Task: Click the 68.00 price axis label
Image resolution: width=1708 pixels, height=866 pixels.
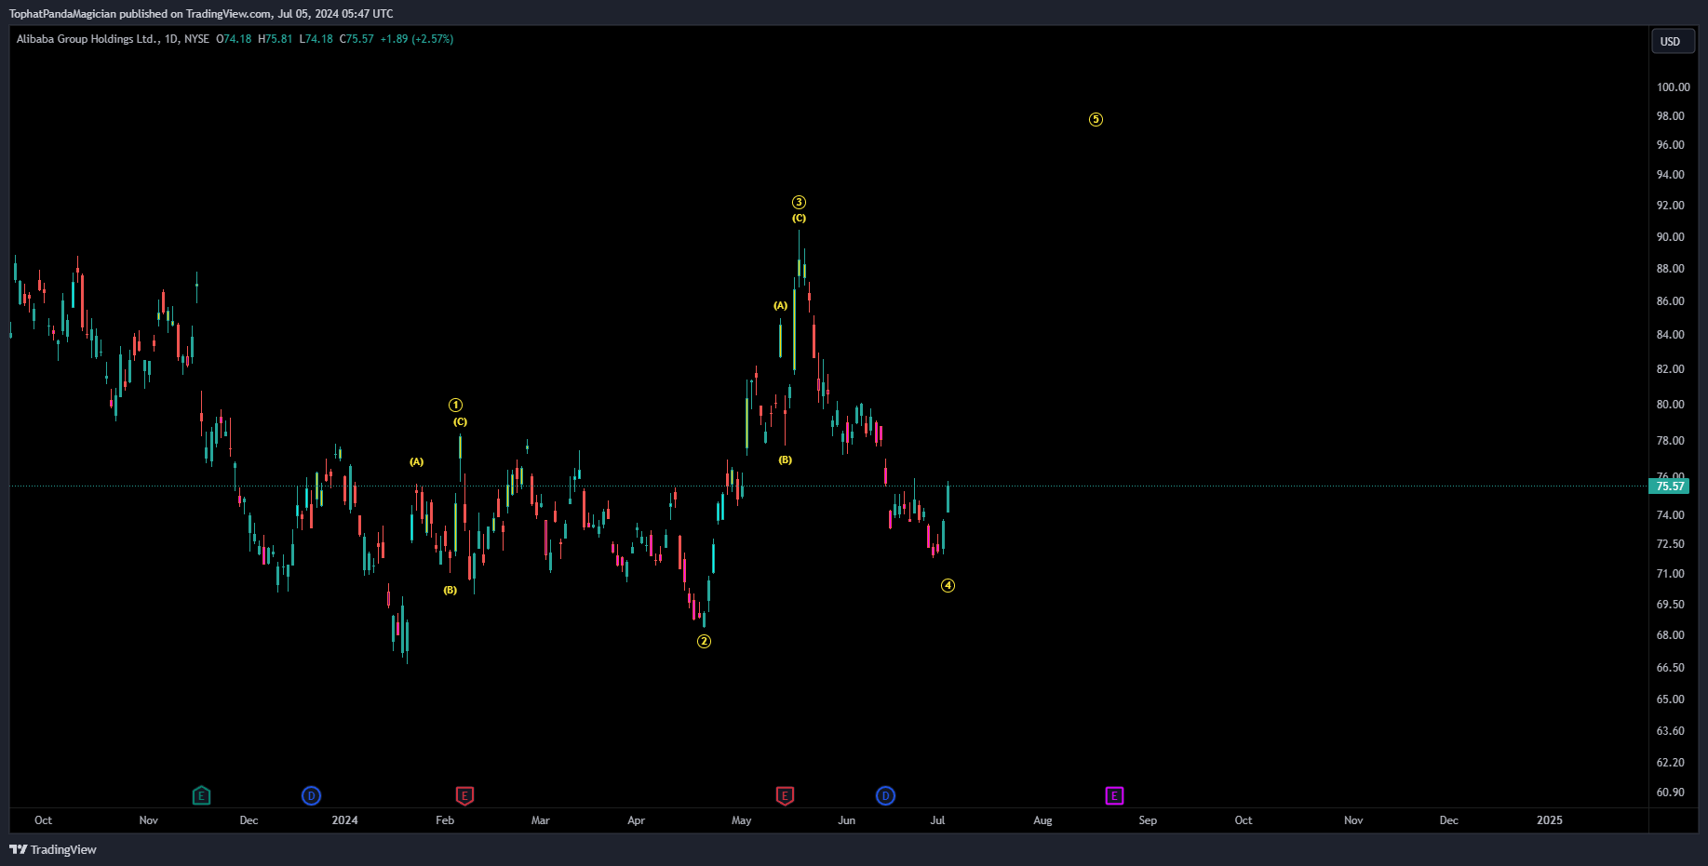Action: click(1670, 634)
